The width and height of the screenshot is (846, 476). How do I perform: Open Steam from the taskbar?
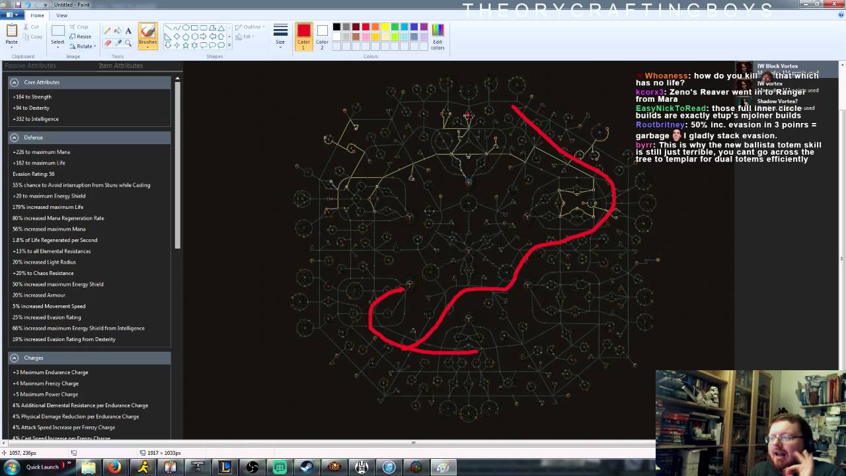[x=307, y=467]
